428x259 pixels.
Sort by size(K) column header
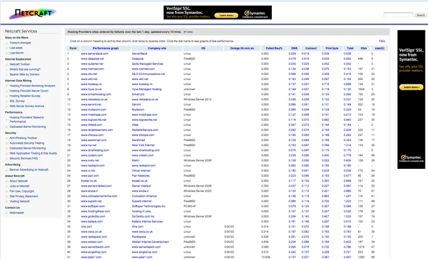click(380, 49)
